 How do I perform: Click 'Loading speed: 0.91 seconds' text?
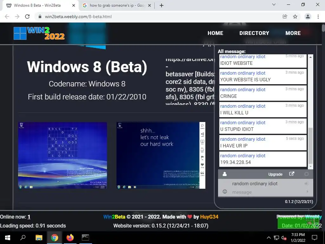coord(33,226)
